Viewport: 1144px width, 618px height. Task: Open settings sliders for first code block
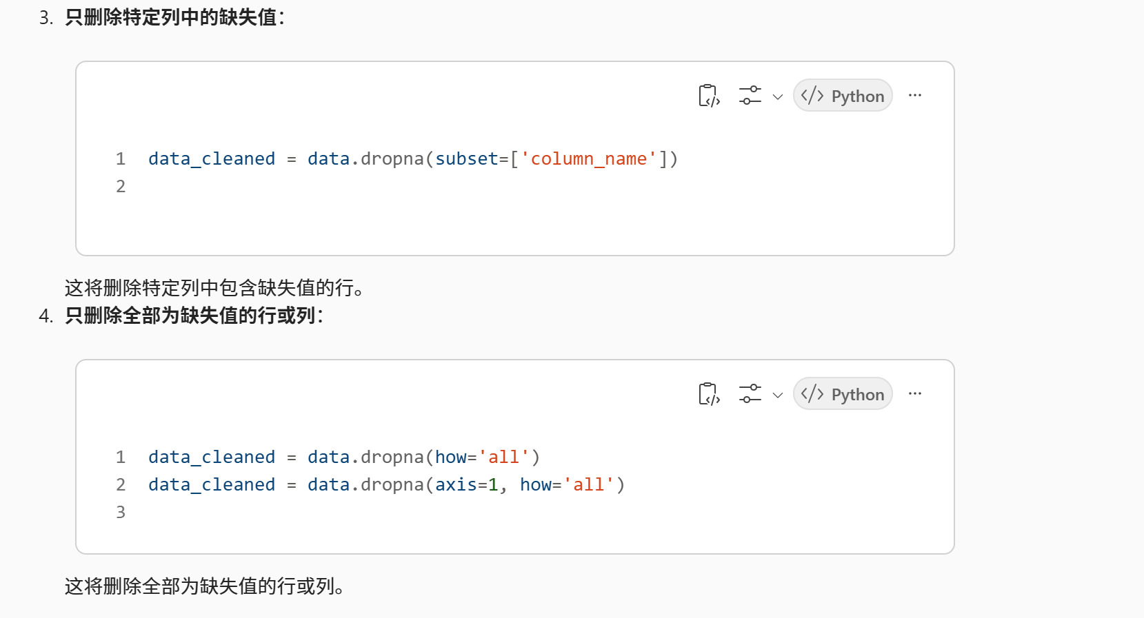(x=750, y=96)
